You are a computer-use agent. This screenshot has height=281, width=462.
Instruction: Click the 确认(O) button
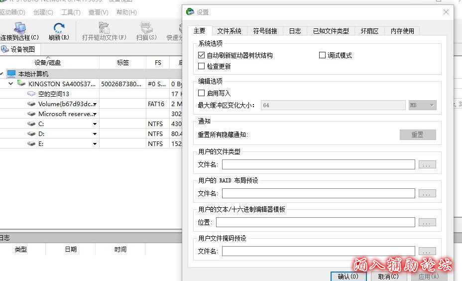[348, 277]
